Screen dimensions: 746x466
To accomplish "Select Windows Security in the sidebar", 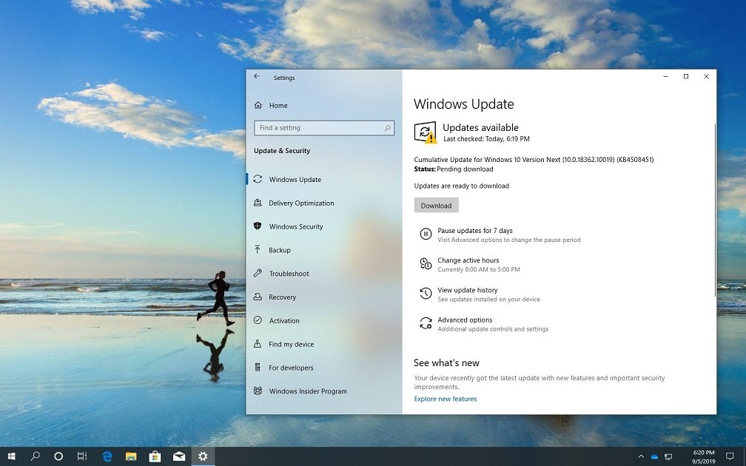I will coord(296,227).
